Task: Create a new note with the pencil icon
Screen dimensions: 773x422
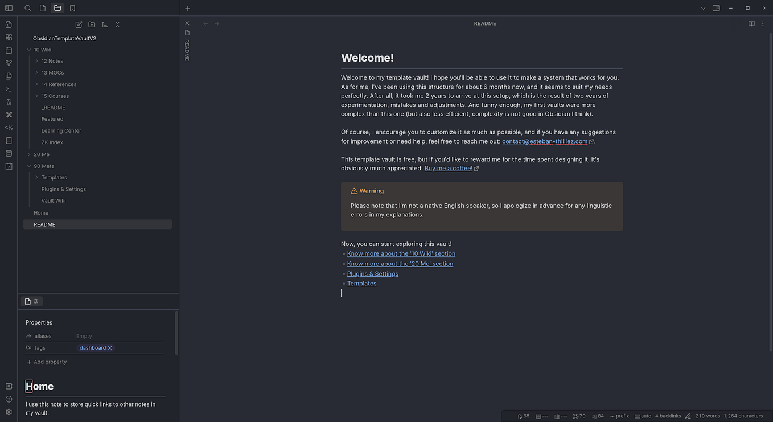Action: [79, 24]
